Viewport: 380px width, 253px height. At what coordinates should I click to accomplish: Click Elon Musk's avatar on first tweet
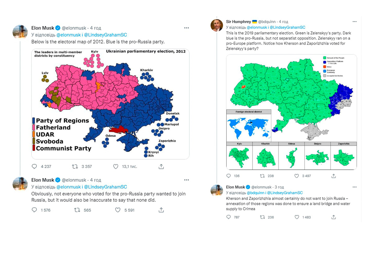coord(20,31)
